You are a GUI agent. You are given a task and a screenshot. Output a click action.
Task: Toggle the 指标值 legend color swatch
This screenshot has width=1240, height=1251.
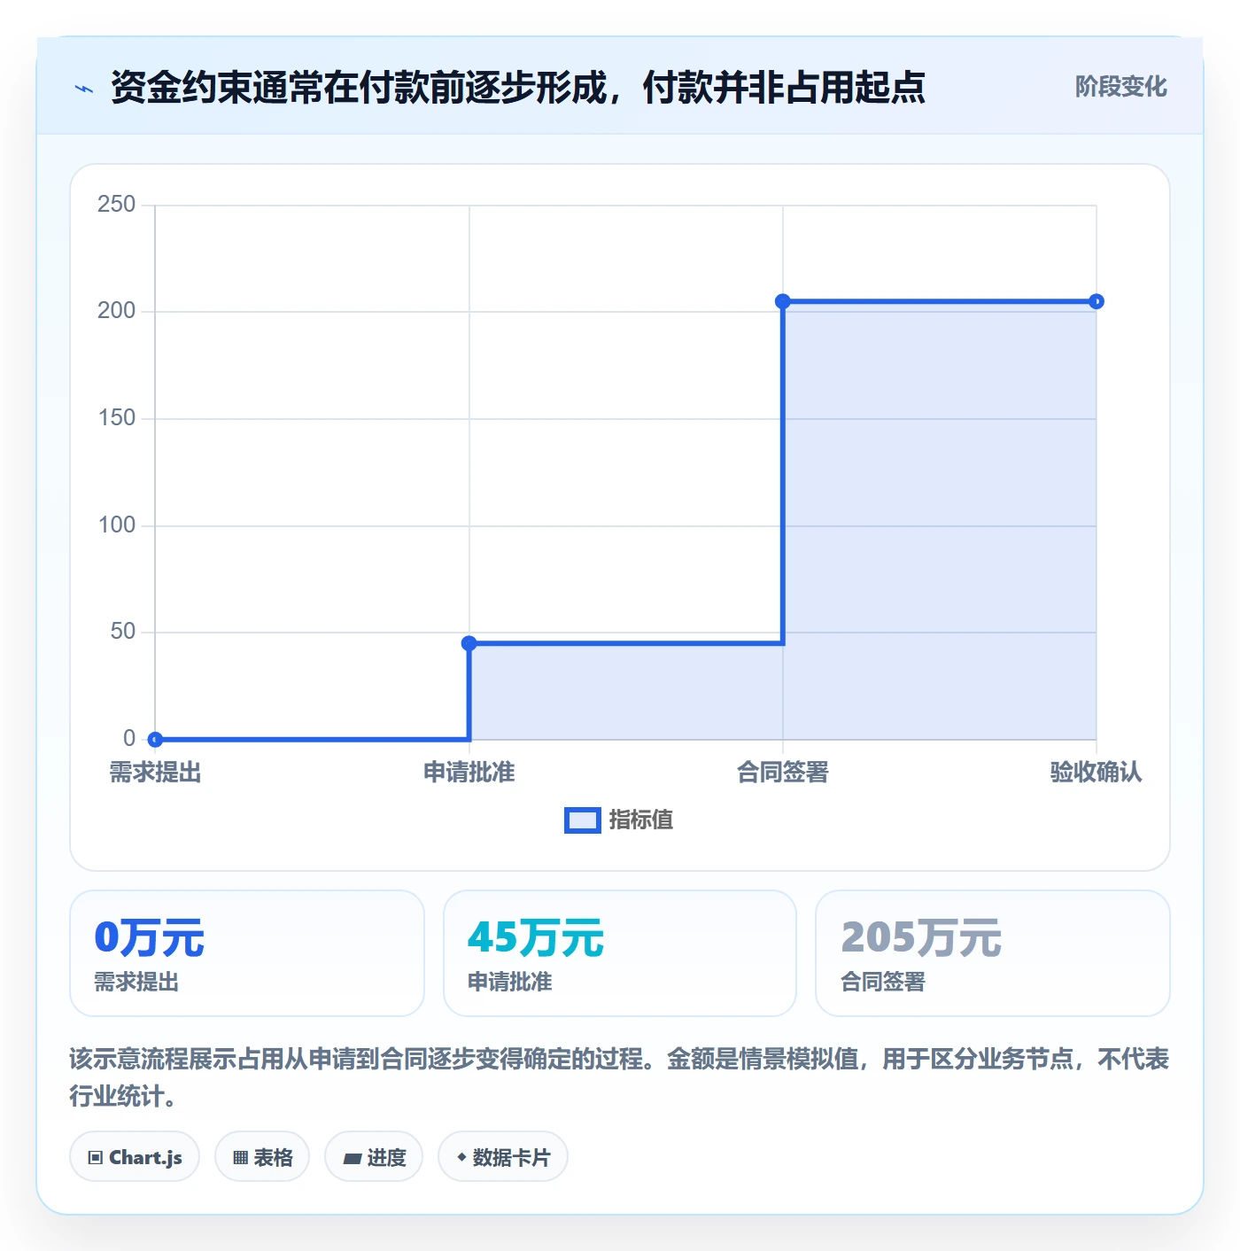click(583, 820)
